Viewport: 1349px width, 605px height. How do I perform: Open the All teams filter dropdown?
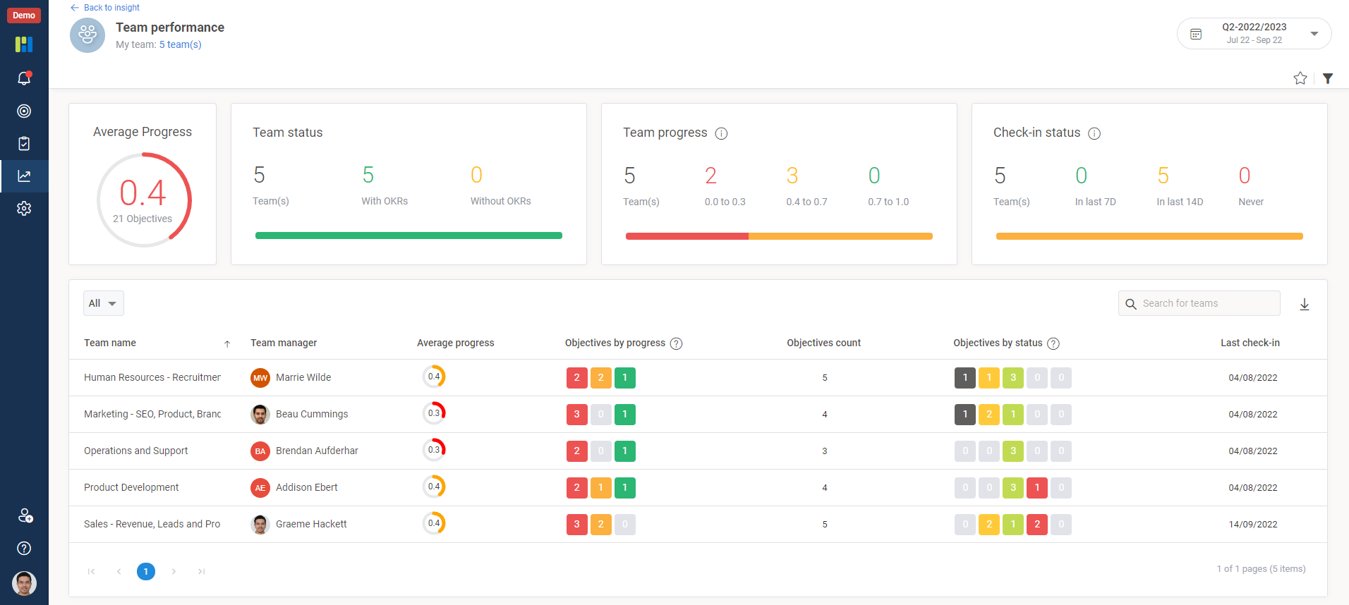click(103, 303)
